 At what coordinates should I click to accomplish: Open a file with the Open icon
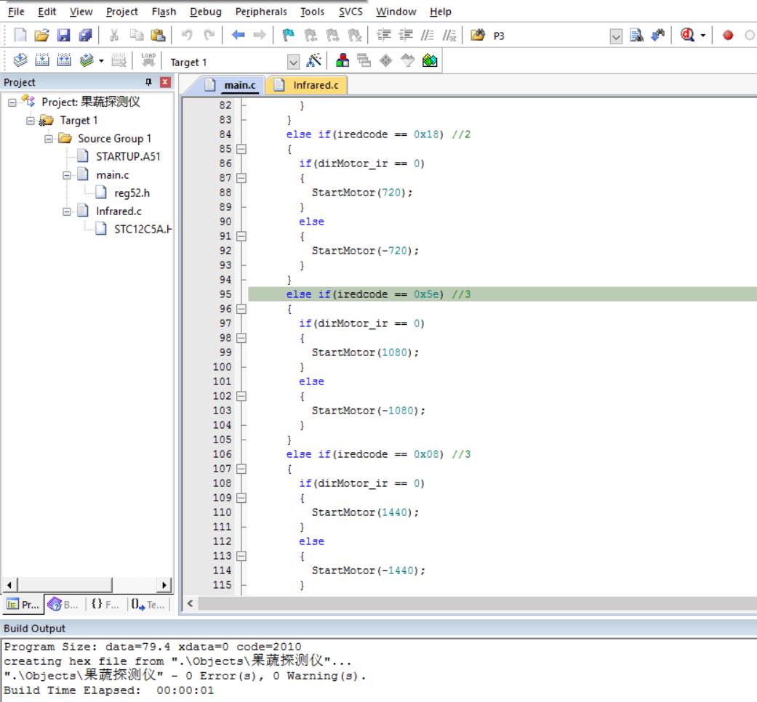[x=42, y=35]
